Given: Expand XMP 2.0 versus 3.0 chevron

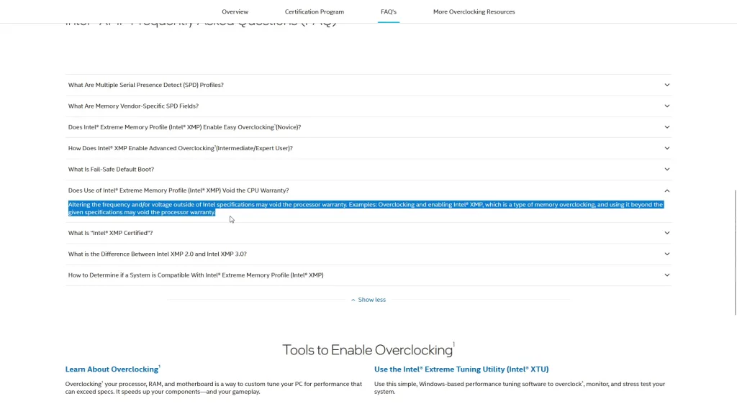Looking at the screenshot, I should click(x=667, y=254).
